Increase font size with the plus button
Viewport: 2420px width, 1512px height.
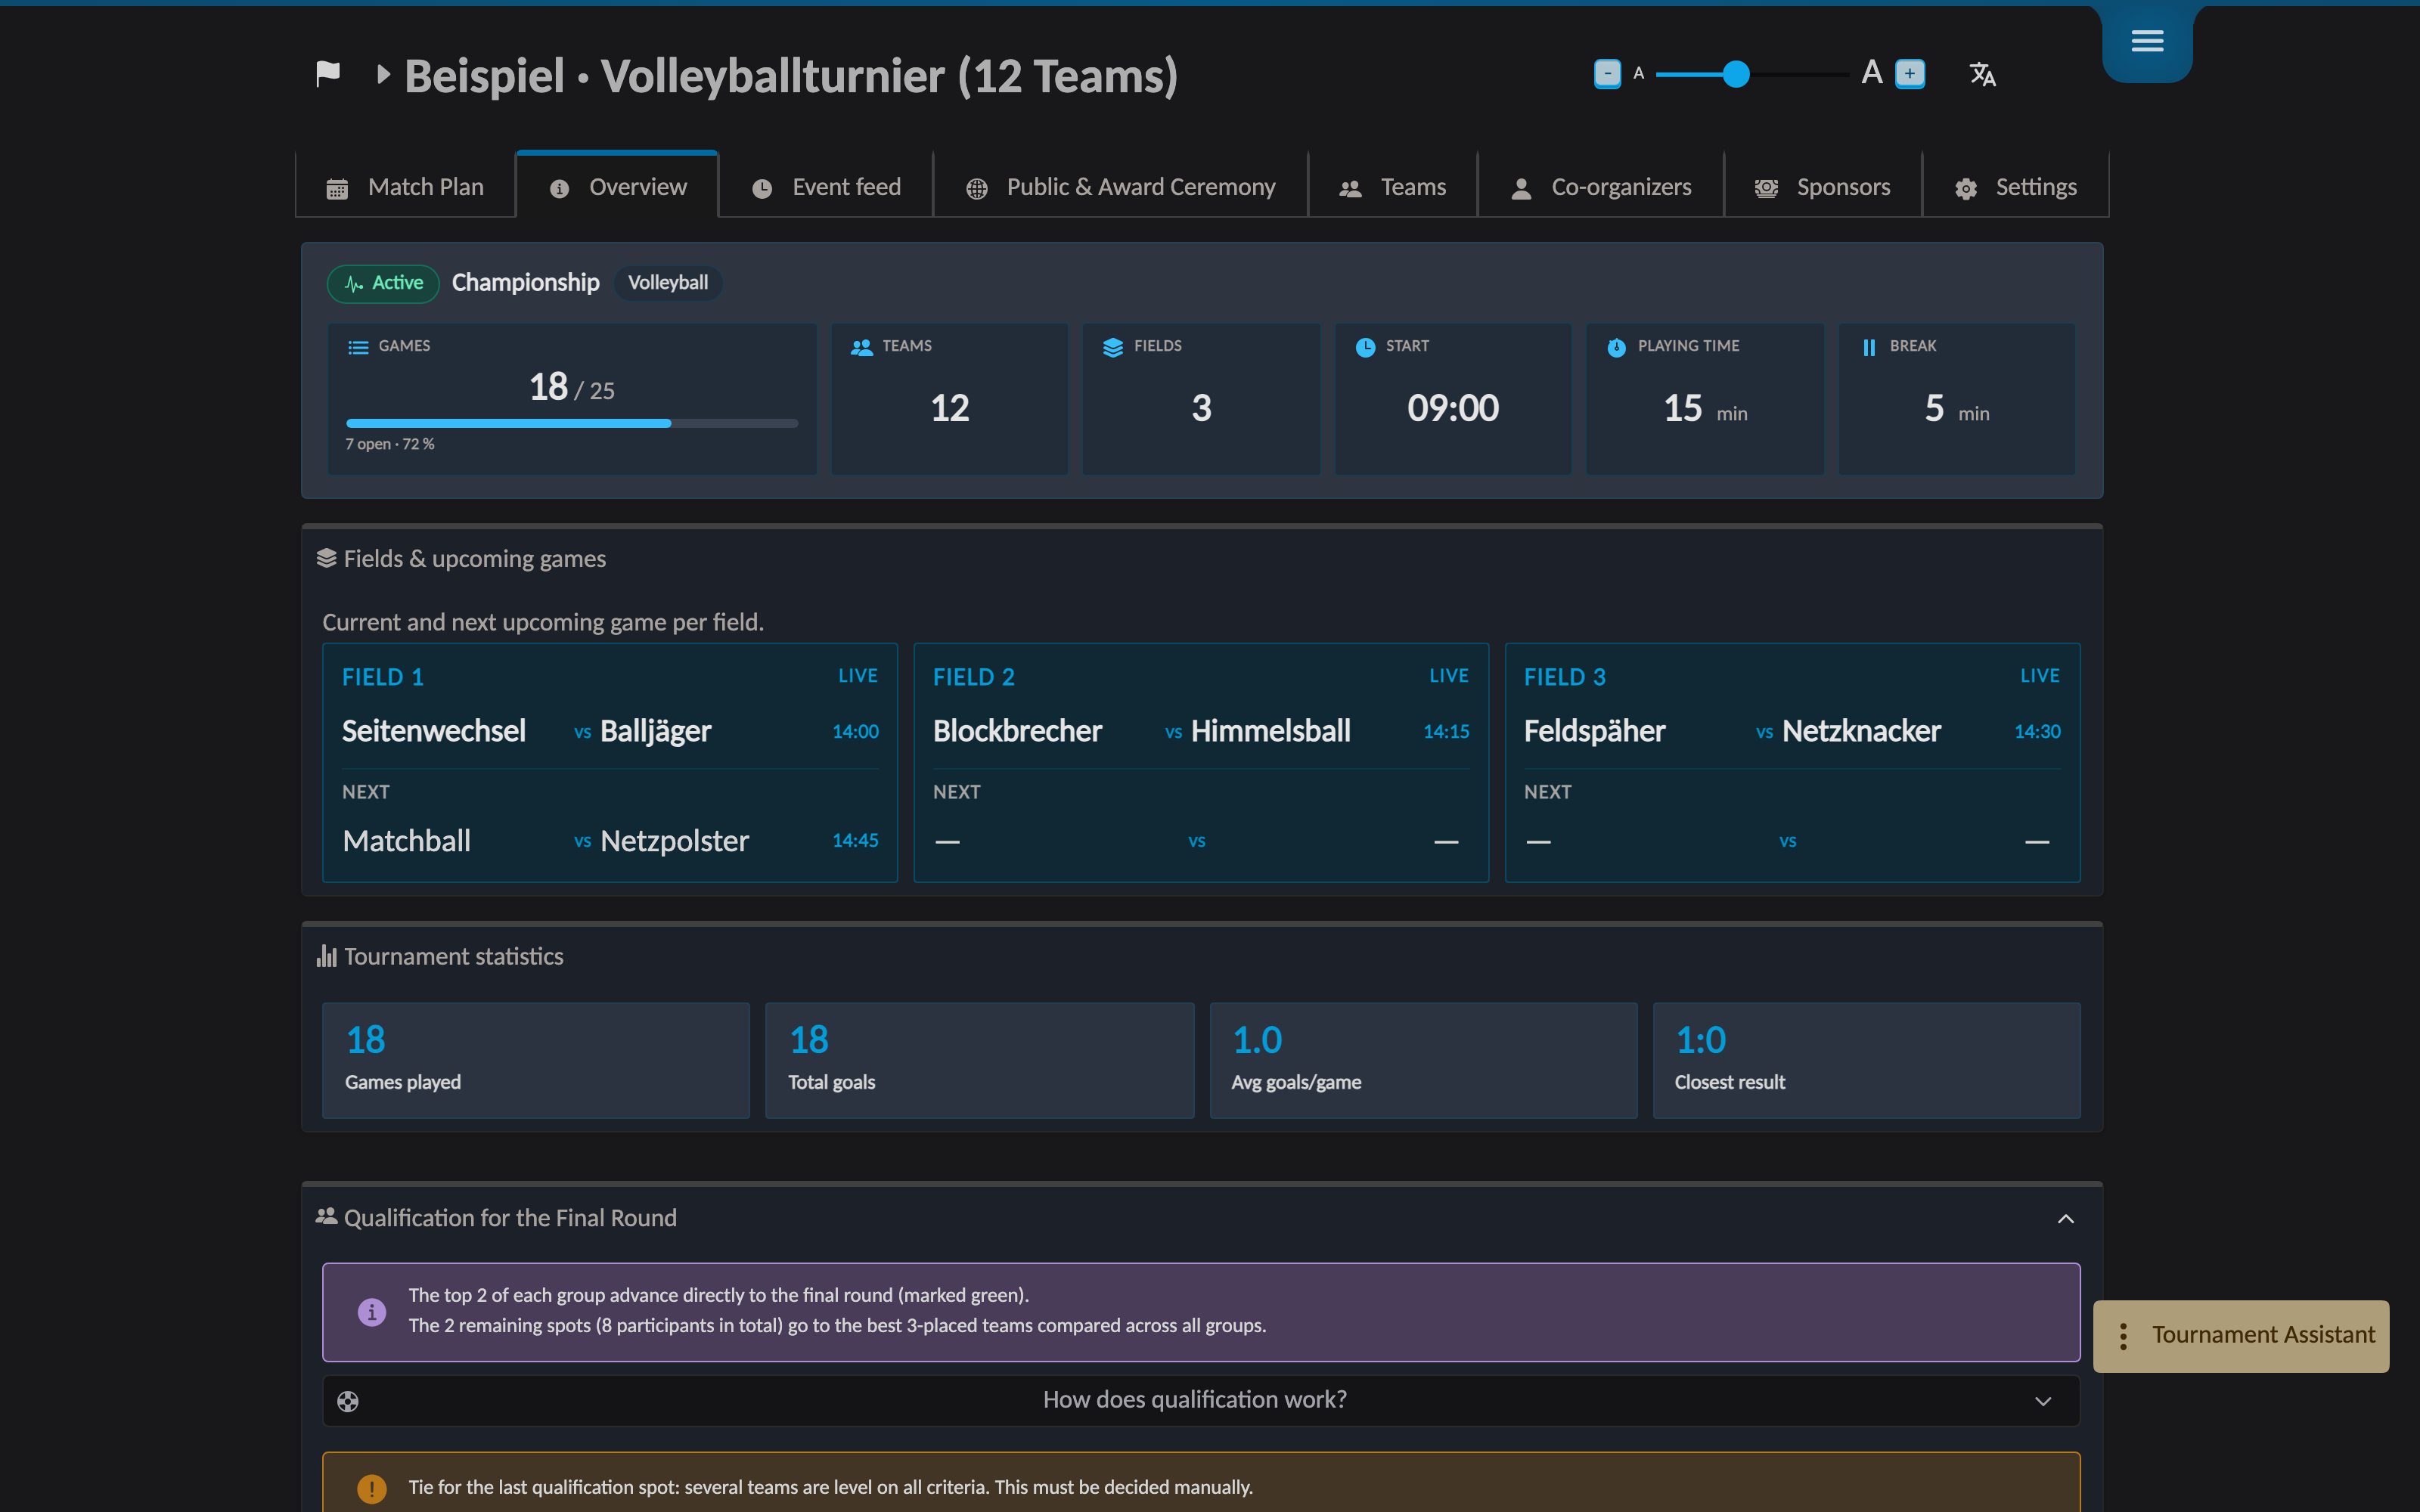(x=1910, y=74)
